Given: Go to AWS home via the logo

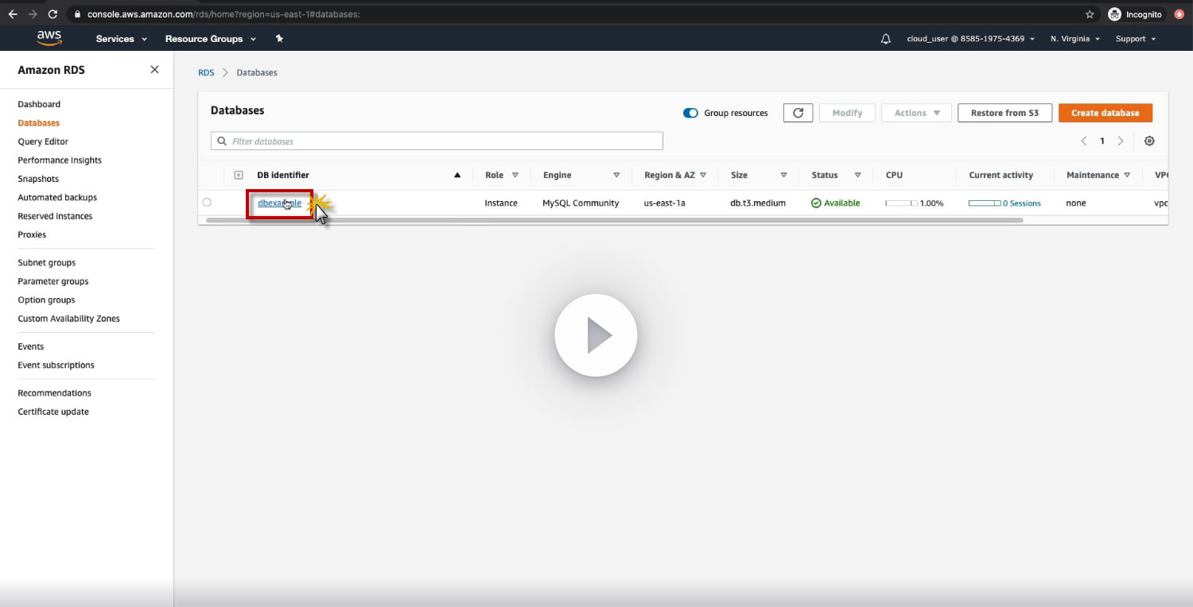Looking at the screenshot, I should [x=49, y=38].
